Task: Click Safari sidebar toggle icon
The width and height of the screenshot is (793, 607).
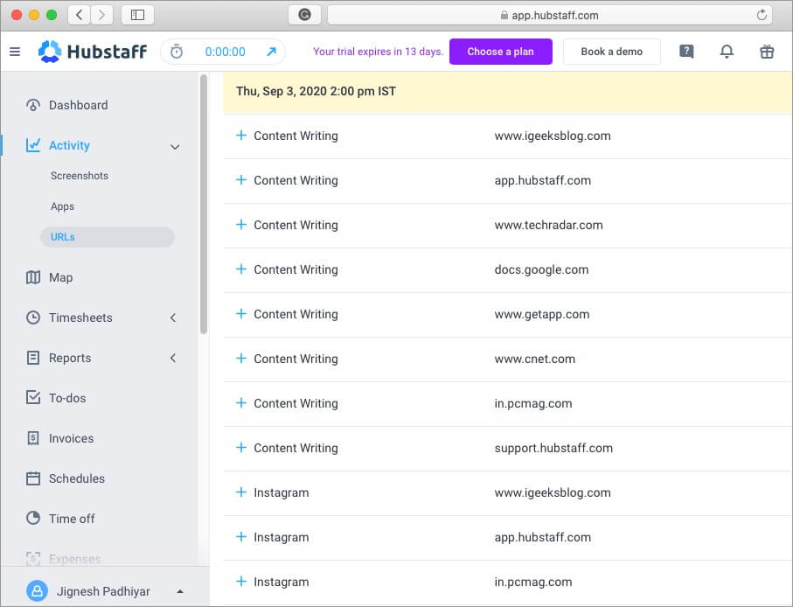Action: (x=137, y=15)
